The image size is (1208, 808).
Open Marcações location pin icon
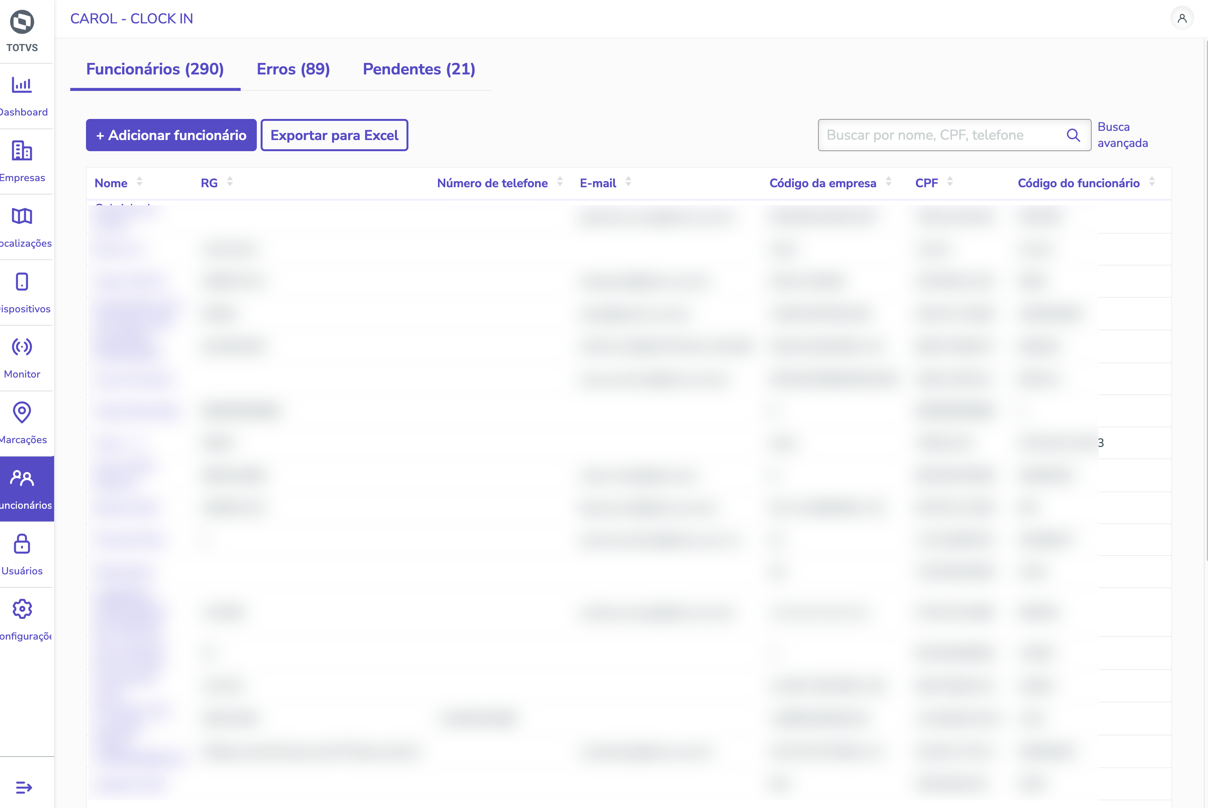pos(21,412)
